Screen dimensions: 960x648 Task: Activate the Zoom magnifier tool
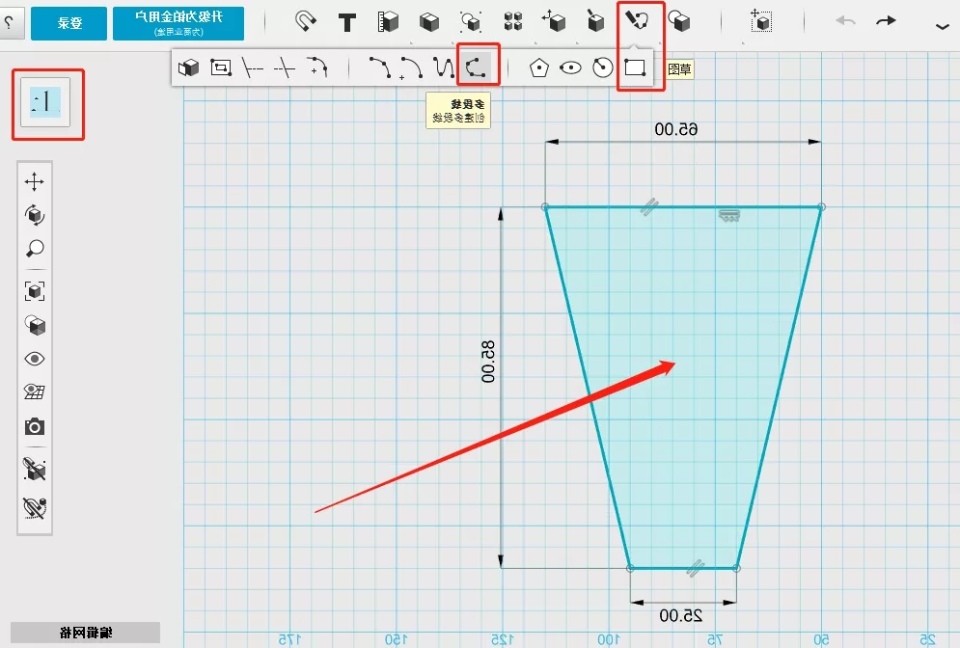click(x=35, y=249)
